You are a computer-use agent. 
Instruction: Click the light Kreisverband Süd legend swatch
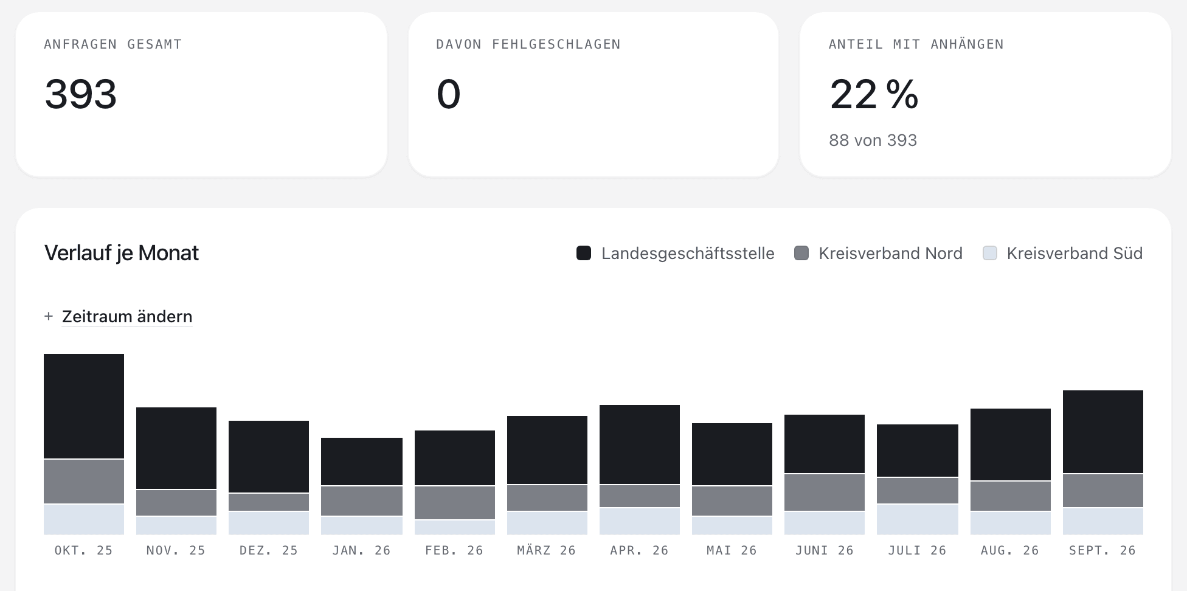(x=990, y=254)
